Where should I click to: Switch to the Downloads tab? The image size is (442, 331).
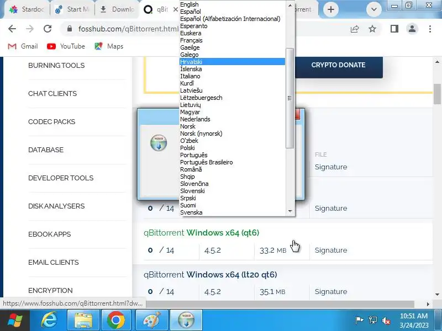pos(118,9)
